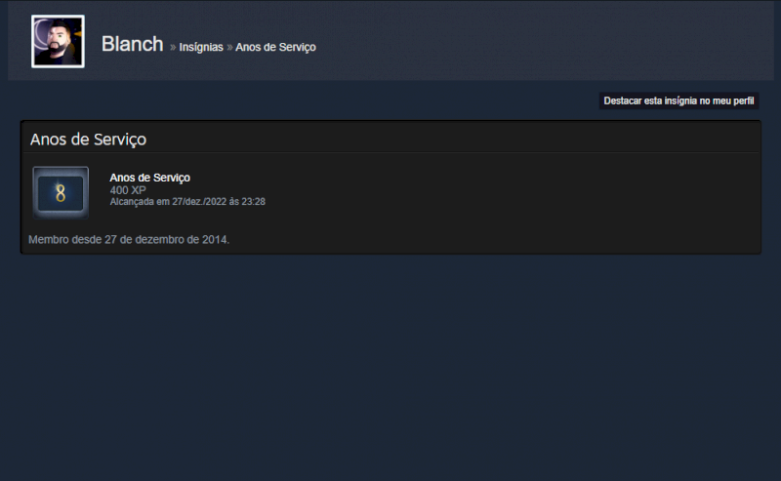Select Anos de Serviço breadcrumb item

[x=275, y=47]
